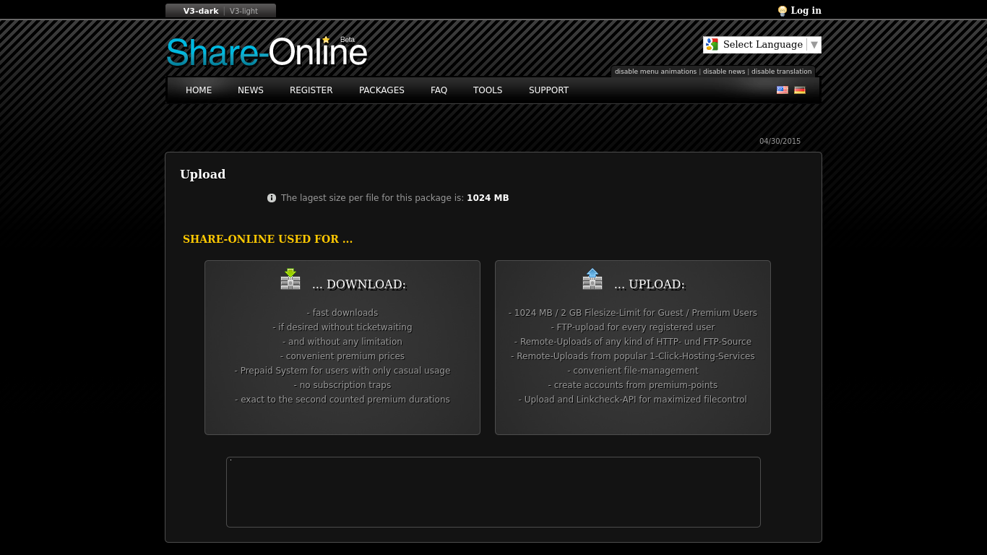The image size is (987, 555).
Task: Click inside the empty box below the panels
Action: pos(493,491)
